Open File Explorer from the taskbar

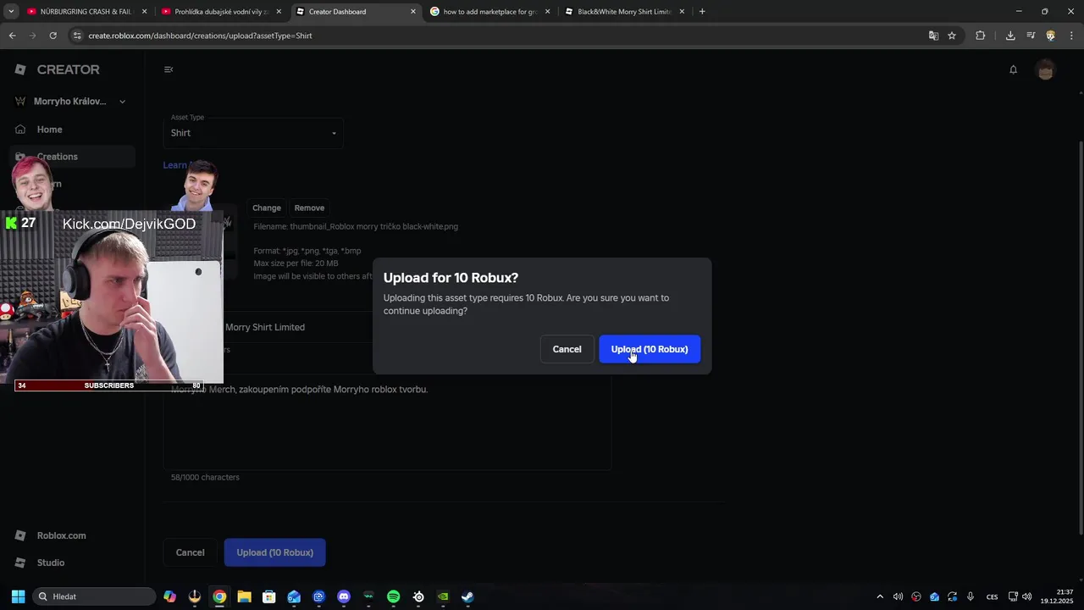(x=244, y=596)
